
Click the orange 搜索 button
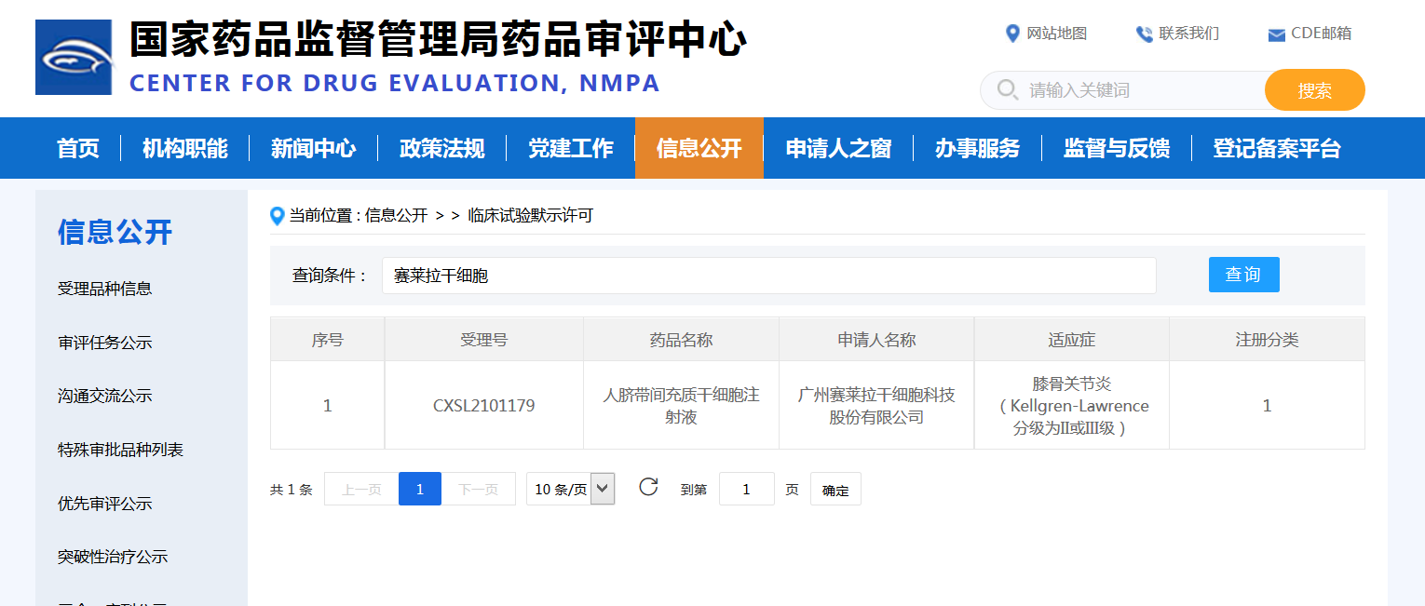tap(1315, 90)
